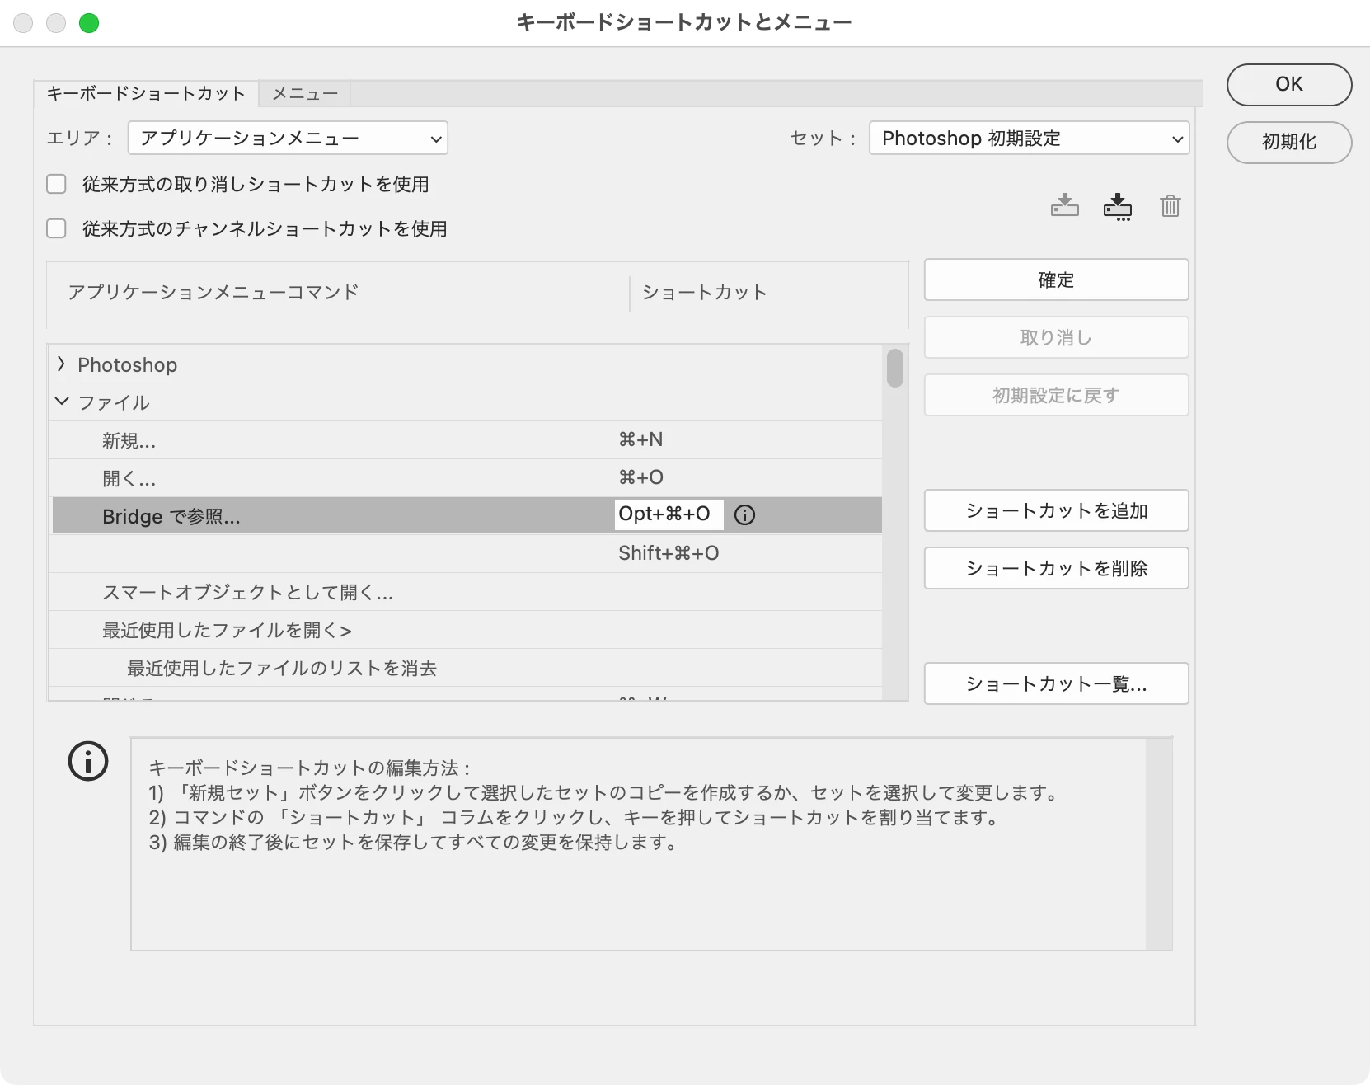Select the Bridge で参照... row
The width and height of the screenshot is (1370, 1085).
point(466,516)
